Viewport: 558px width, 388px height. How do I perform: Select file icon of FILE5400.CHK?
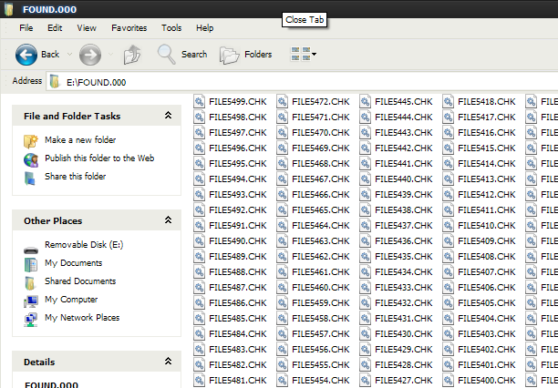[x=448, y=380]
